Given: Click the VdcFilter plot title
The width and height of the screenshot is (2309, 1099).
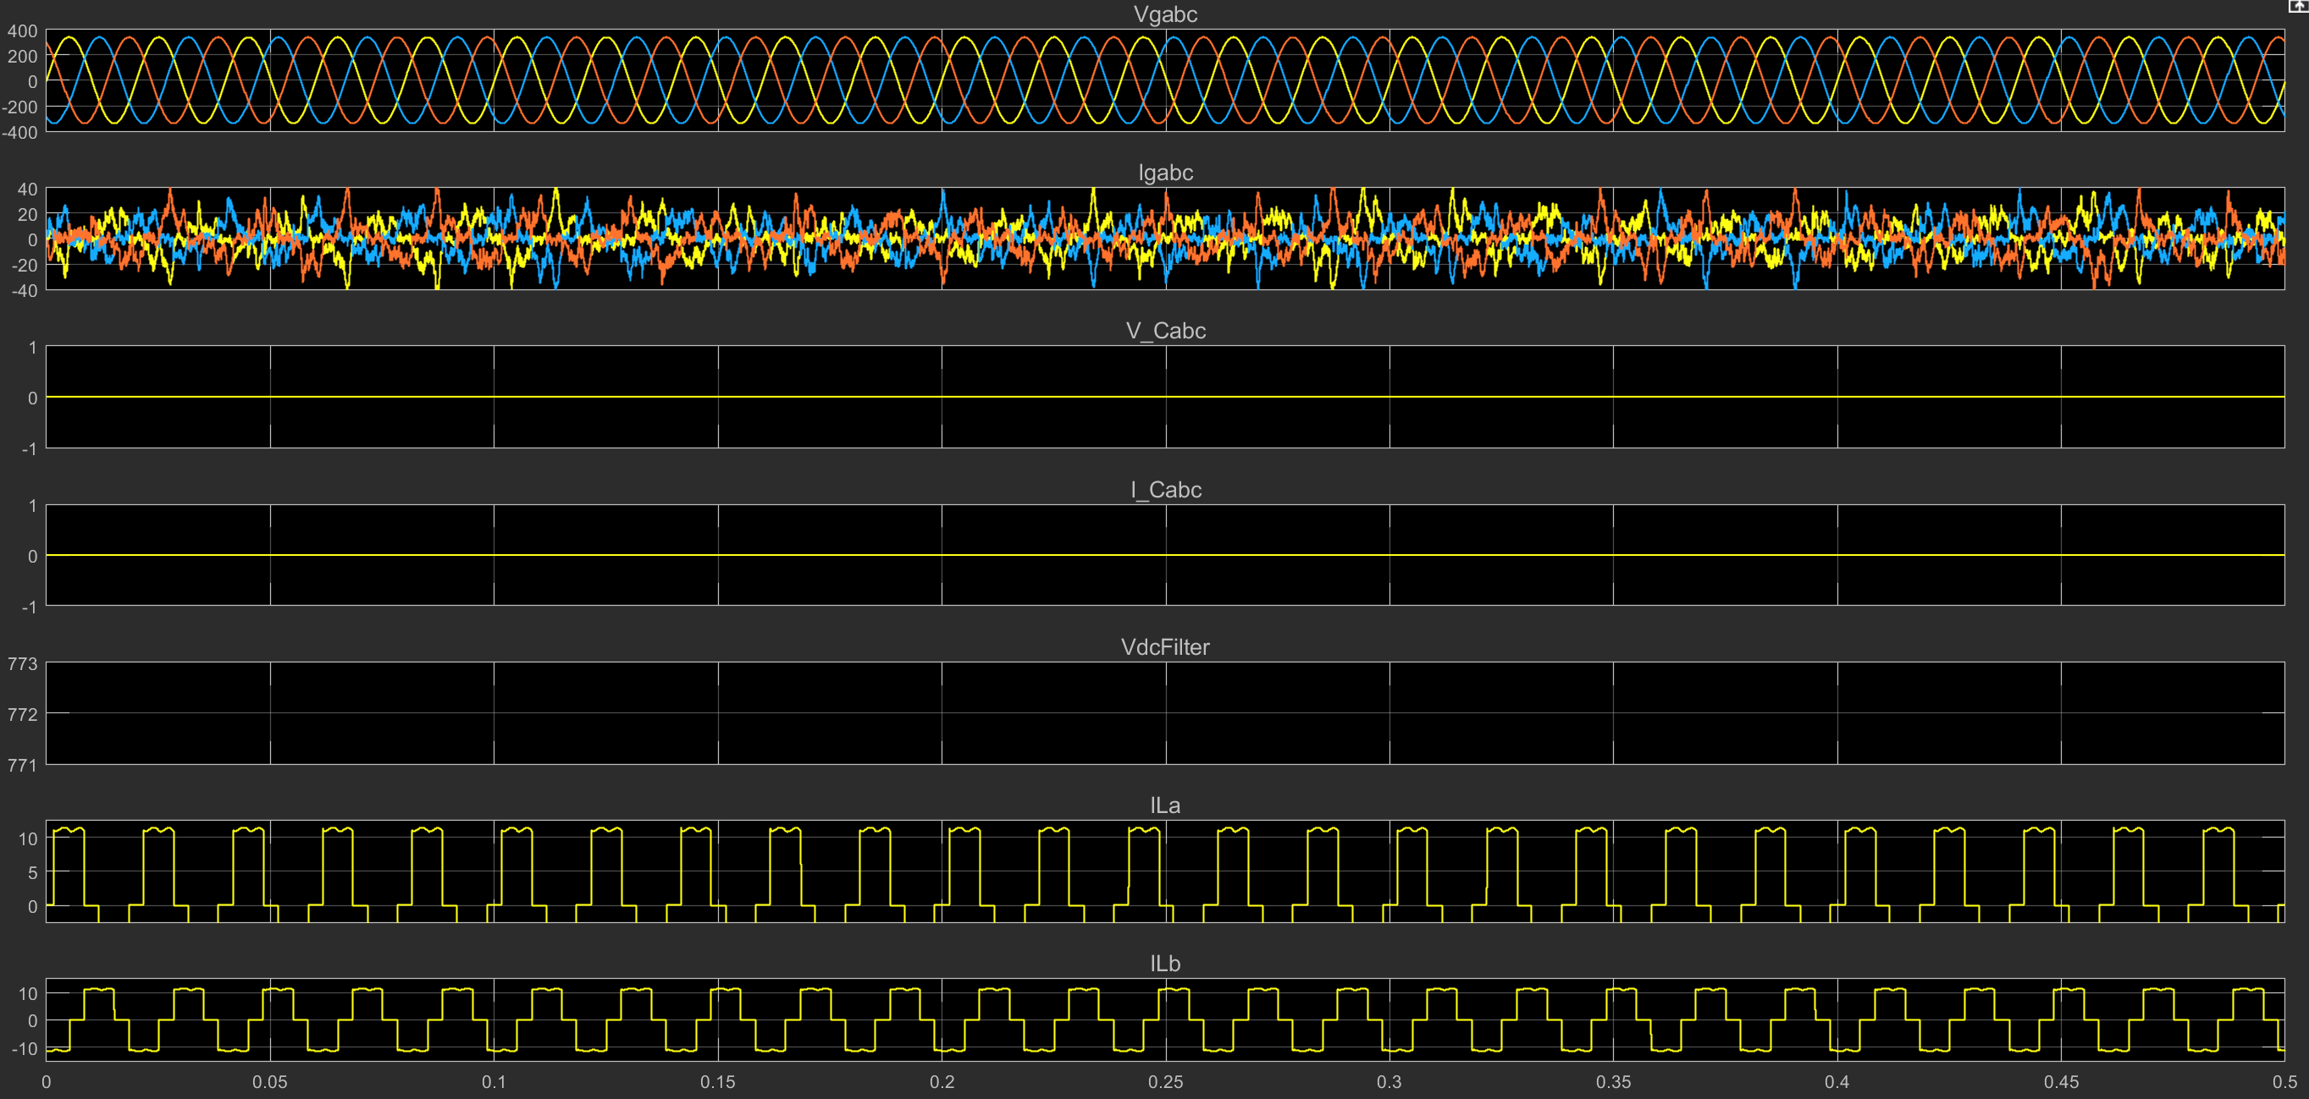Looking at the screenshot, I should point(1164,646).
